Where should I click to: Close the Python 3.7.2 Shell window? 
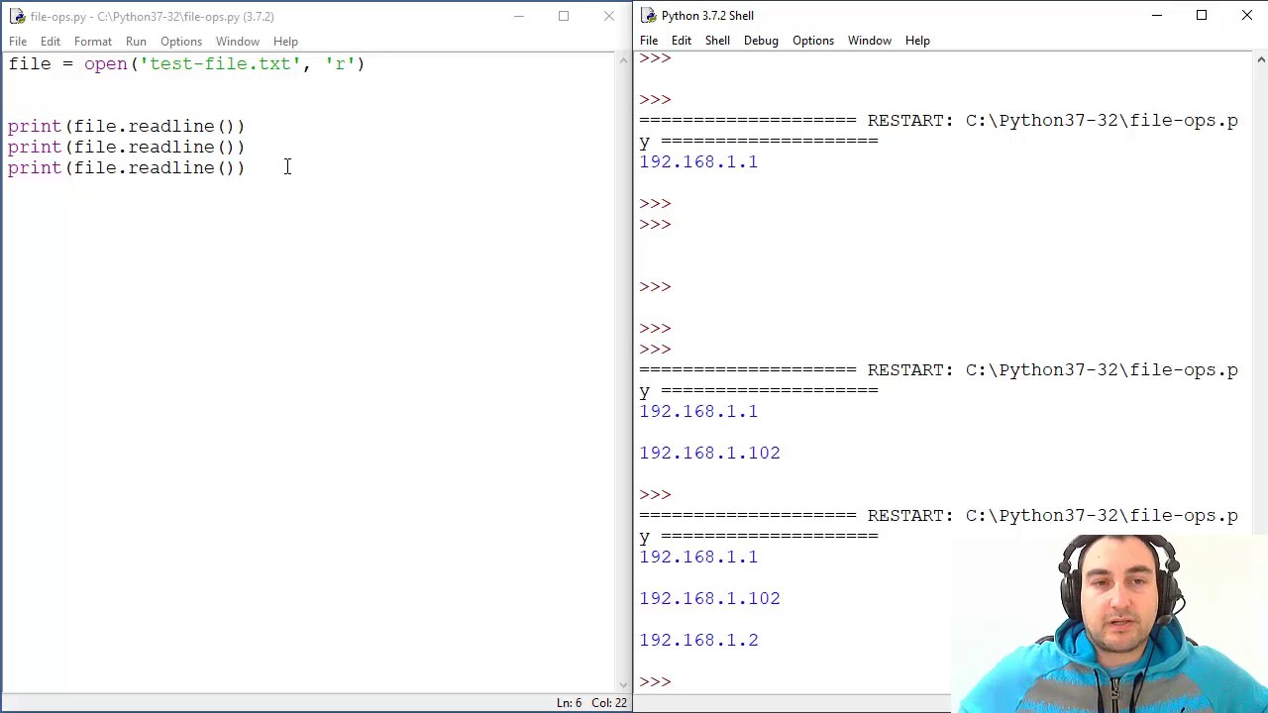(x=1247, y=15)
